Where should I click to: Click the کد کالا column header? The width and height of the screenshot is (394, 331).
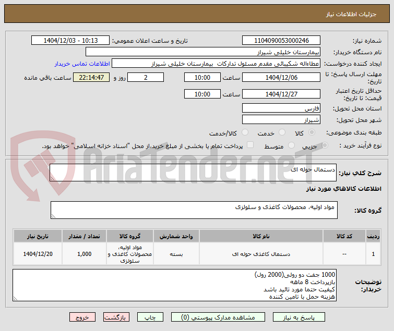(344, 236)
